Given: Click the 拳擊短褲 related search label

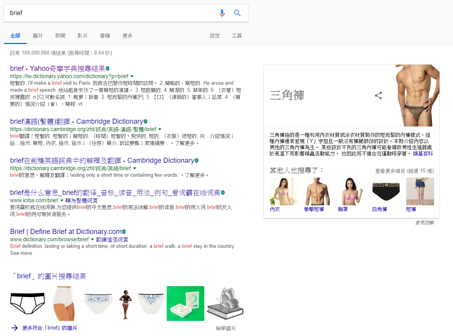Looking at the screenshot, I should tap(314, 209).
